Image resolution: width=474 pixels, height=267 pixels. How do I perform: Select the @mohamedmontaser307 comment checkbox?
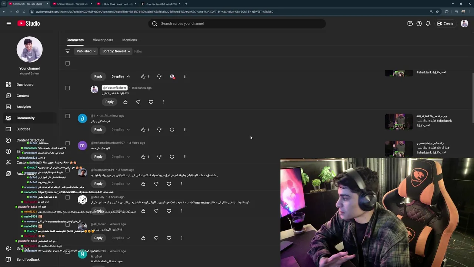(67, 143)
